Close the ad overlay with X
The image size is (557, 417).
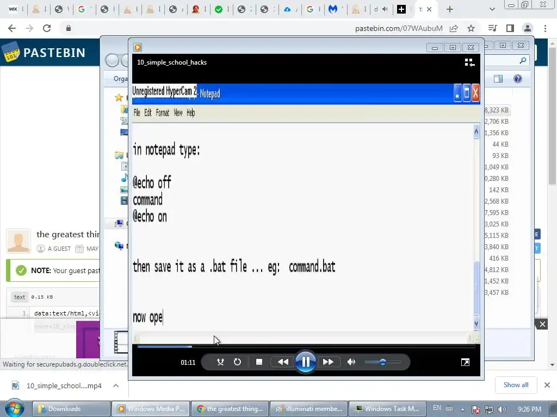click(542, 324)
